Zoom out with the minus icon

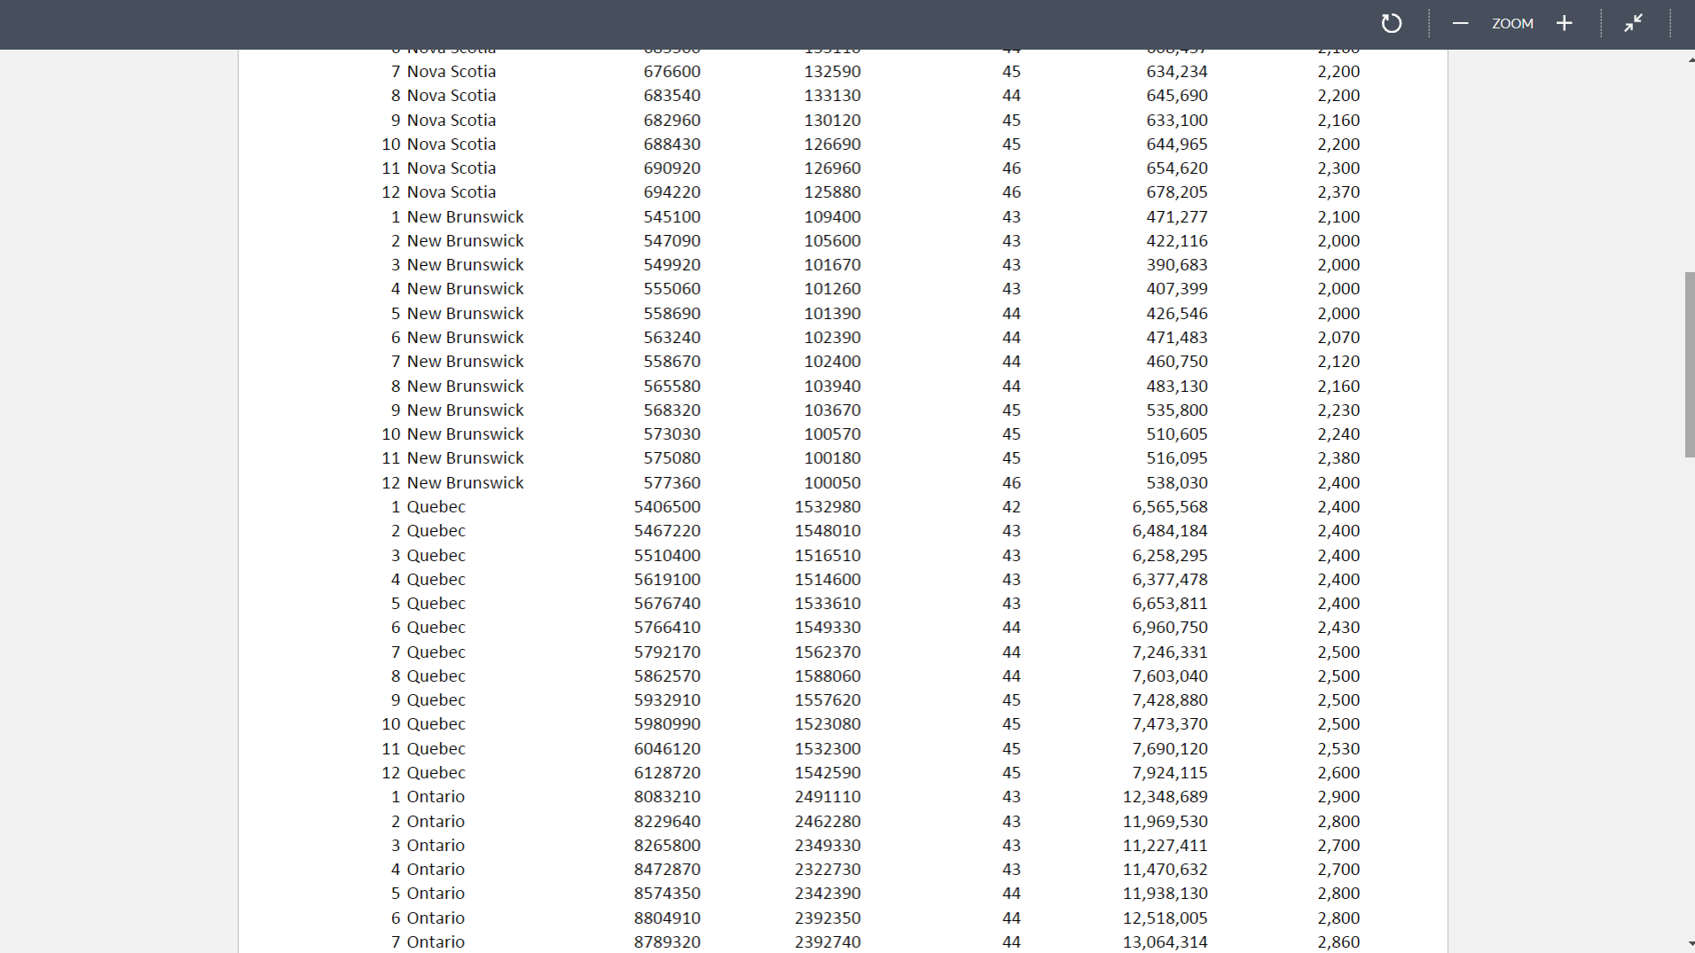coord(1460,23)
